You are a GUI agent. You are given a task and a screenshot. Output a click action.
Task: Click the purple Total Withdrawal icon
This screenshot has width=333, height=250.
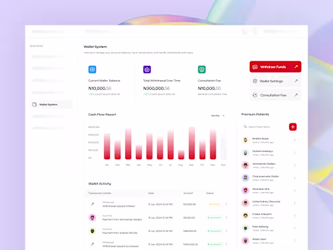click(x=147, y=69)
